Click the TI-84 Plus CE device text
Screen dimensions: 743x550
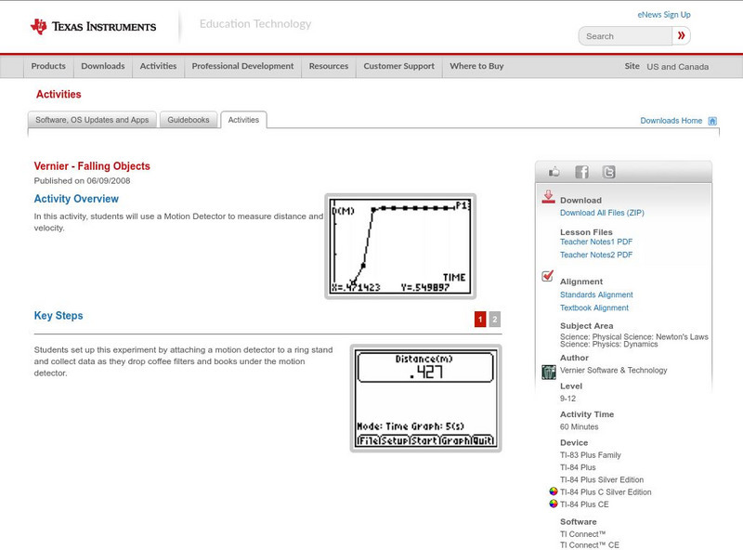point(584,504)
